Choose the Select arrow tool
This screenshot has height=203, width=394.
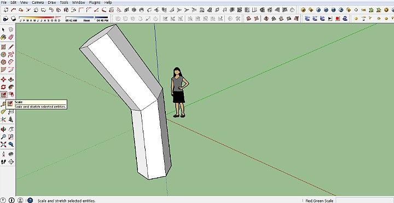3,30
